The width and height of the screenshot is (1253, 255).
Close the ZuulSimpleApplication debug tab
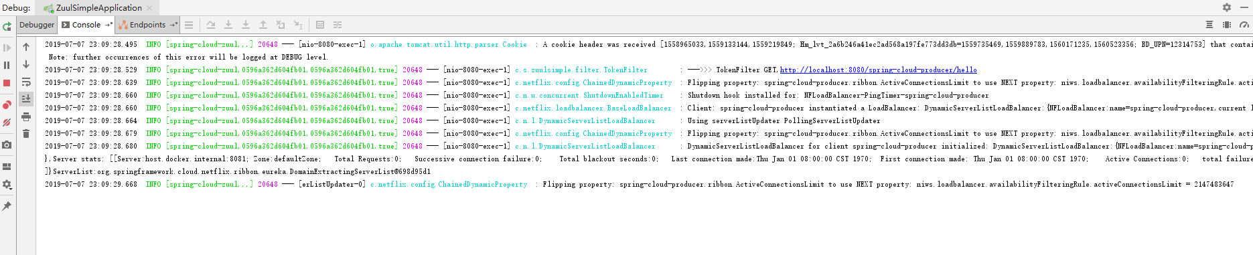coord(149,8)
